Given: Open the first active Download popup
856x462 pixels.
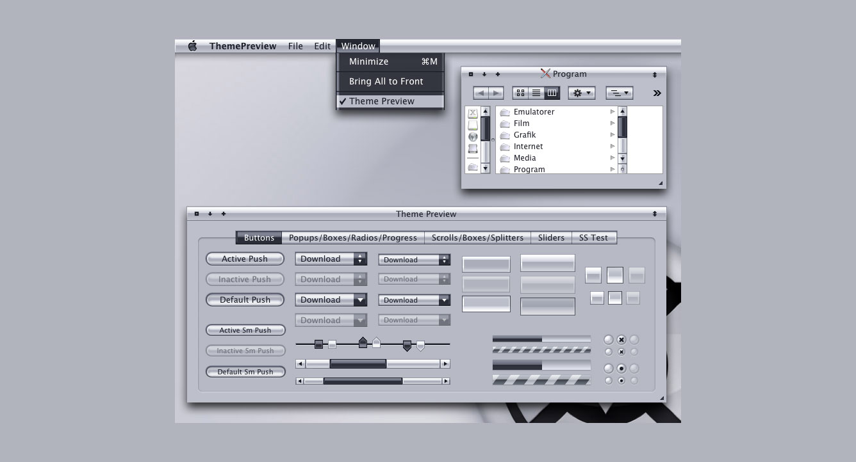Looking at the screenshot, I should pos(331,259).
